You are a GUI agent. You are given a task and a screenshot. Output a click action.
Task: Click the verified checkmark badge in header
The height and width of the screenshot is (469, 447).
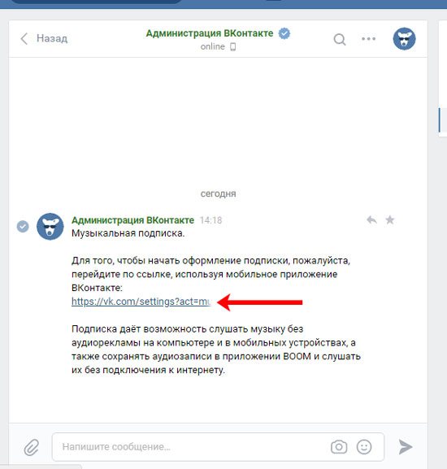point(284,33)
